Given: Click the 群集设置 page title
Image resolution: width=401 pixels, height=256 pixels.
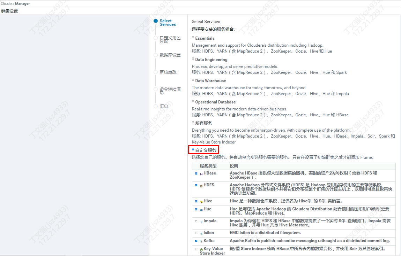Looking at the screenshot, I should [9, 11].
